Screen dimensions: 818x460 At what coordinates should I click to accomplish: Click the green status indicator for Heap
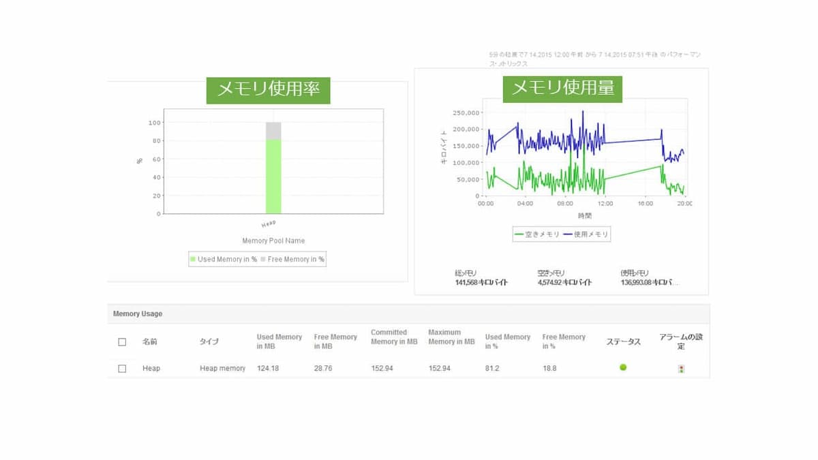point(623,367)
